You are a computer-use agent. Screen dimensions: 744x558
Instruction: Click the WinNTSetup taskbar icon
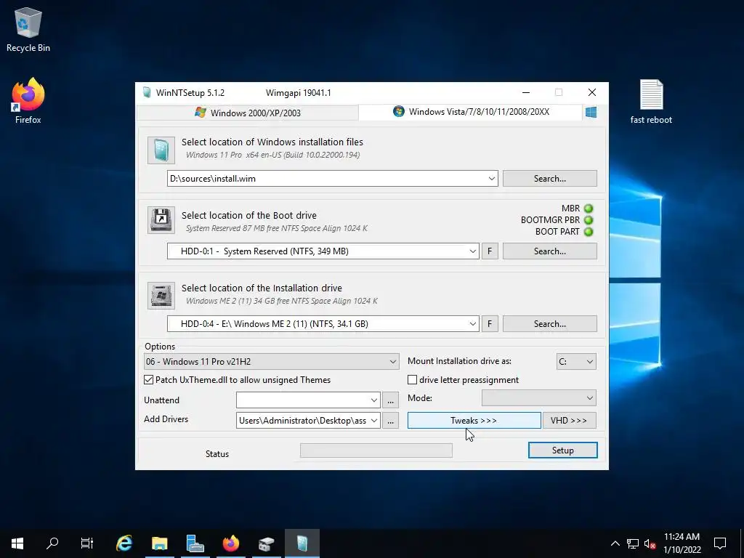point(302,543)
